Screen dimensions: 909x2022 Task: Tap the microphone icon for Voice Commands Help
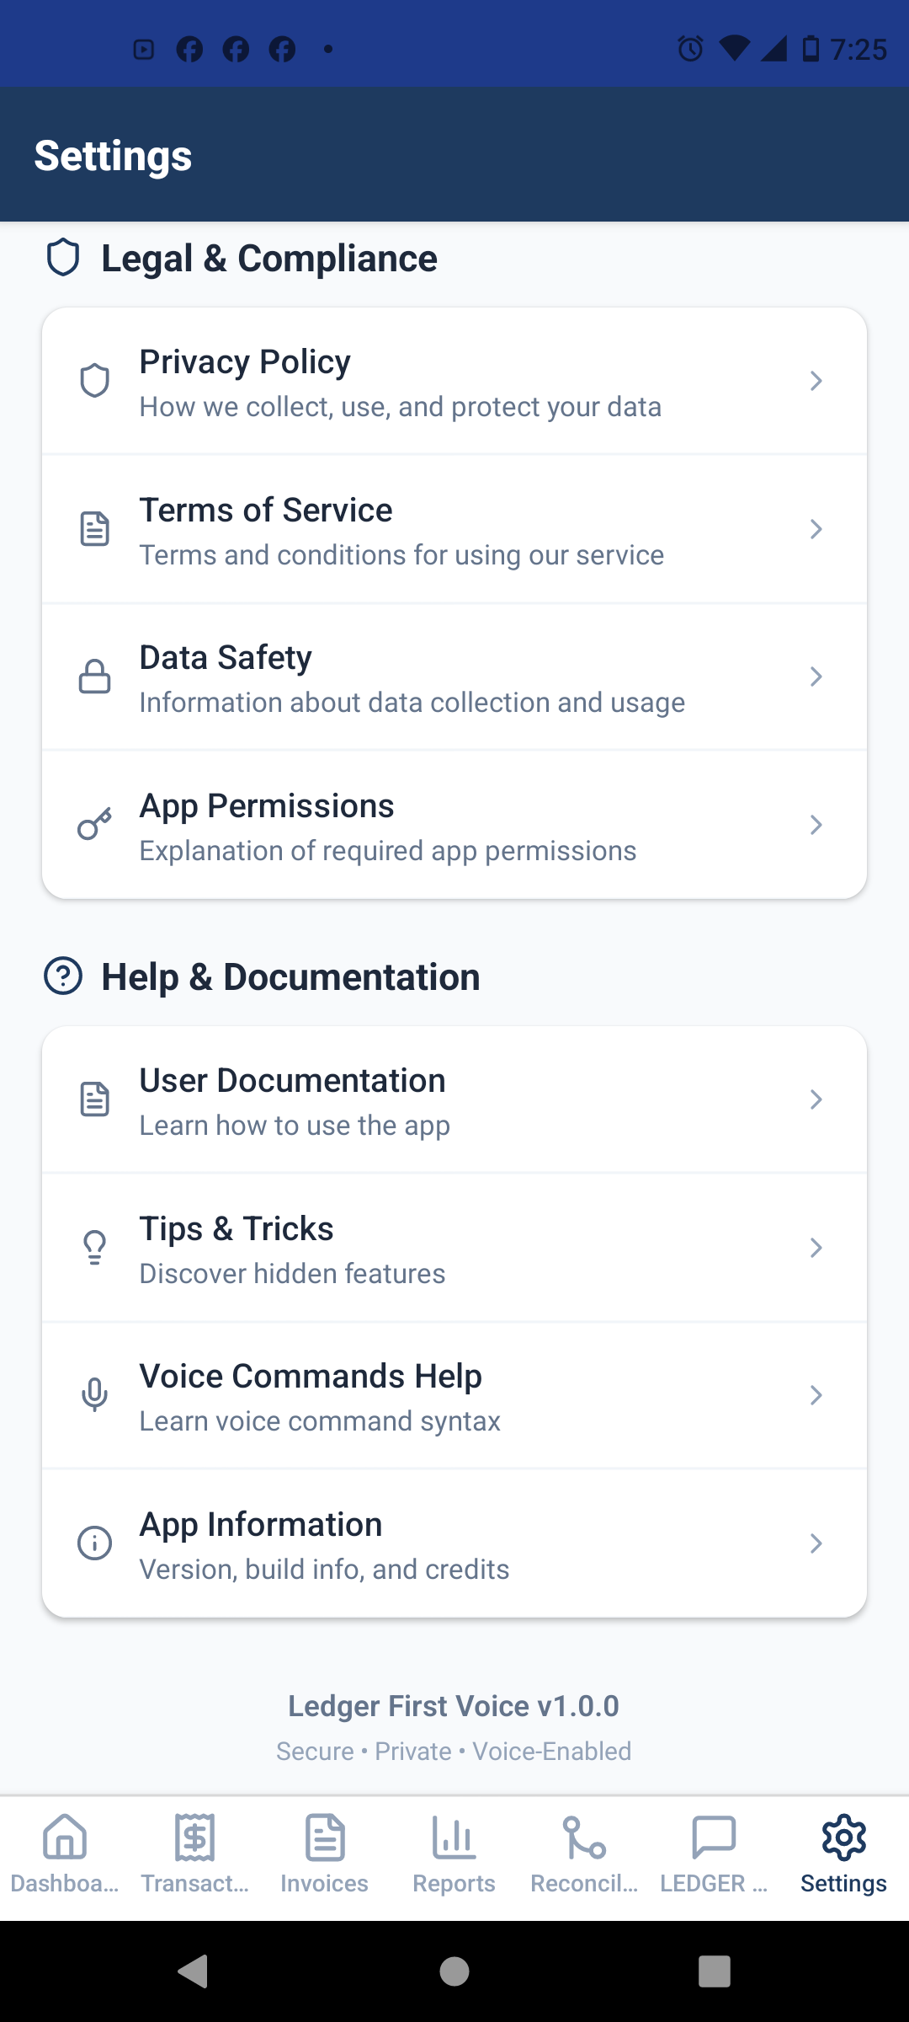[94, 1395]
